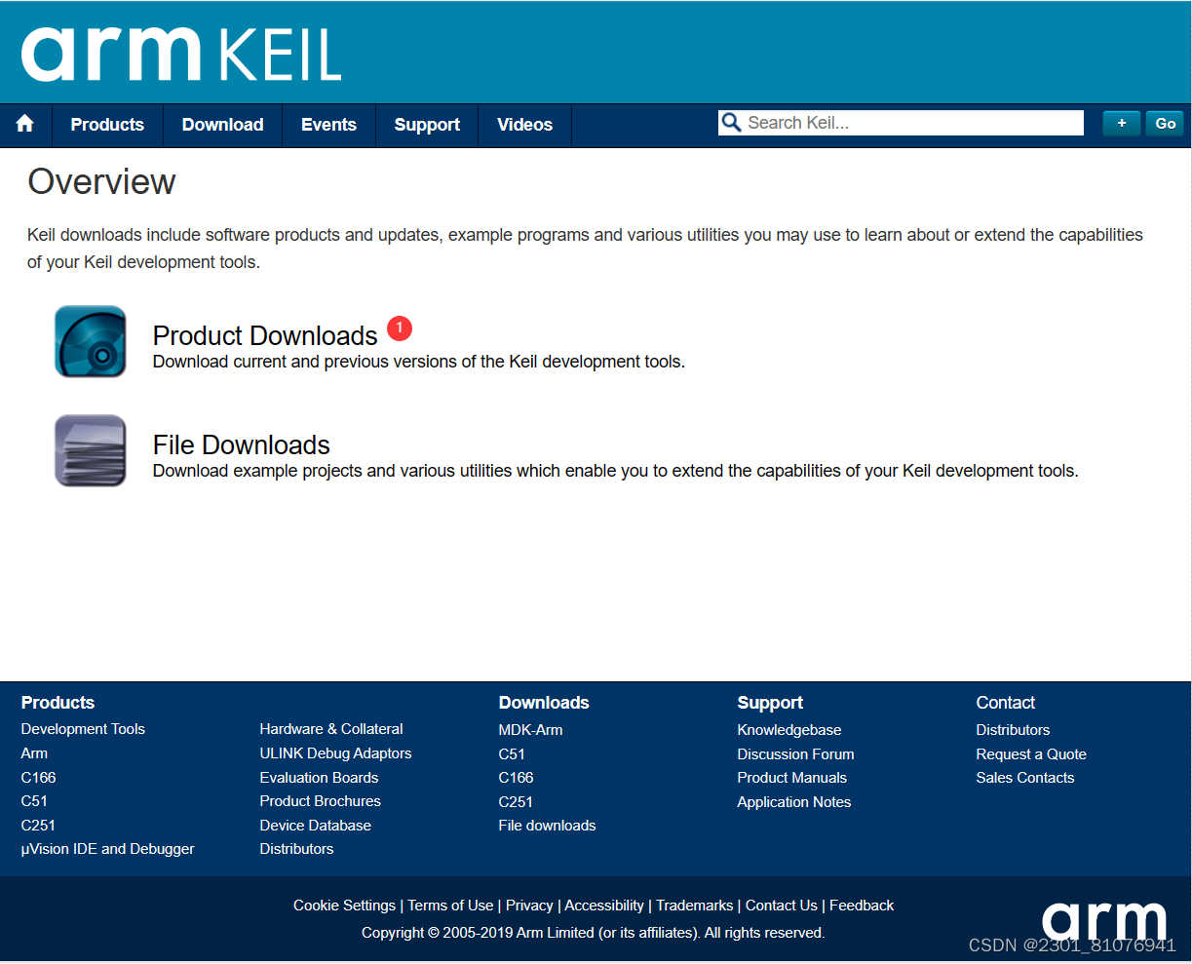Open the footer Arm products link
This screenshot has width=1192, height=964.
pyautogui.click(x=34, y=753)
